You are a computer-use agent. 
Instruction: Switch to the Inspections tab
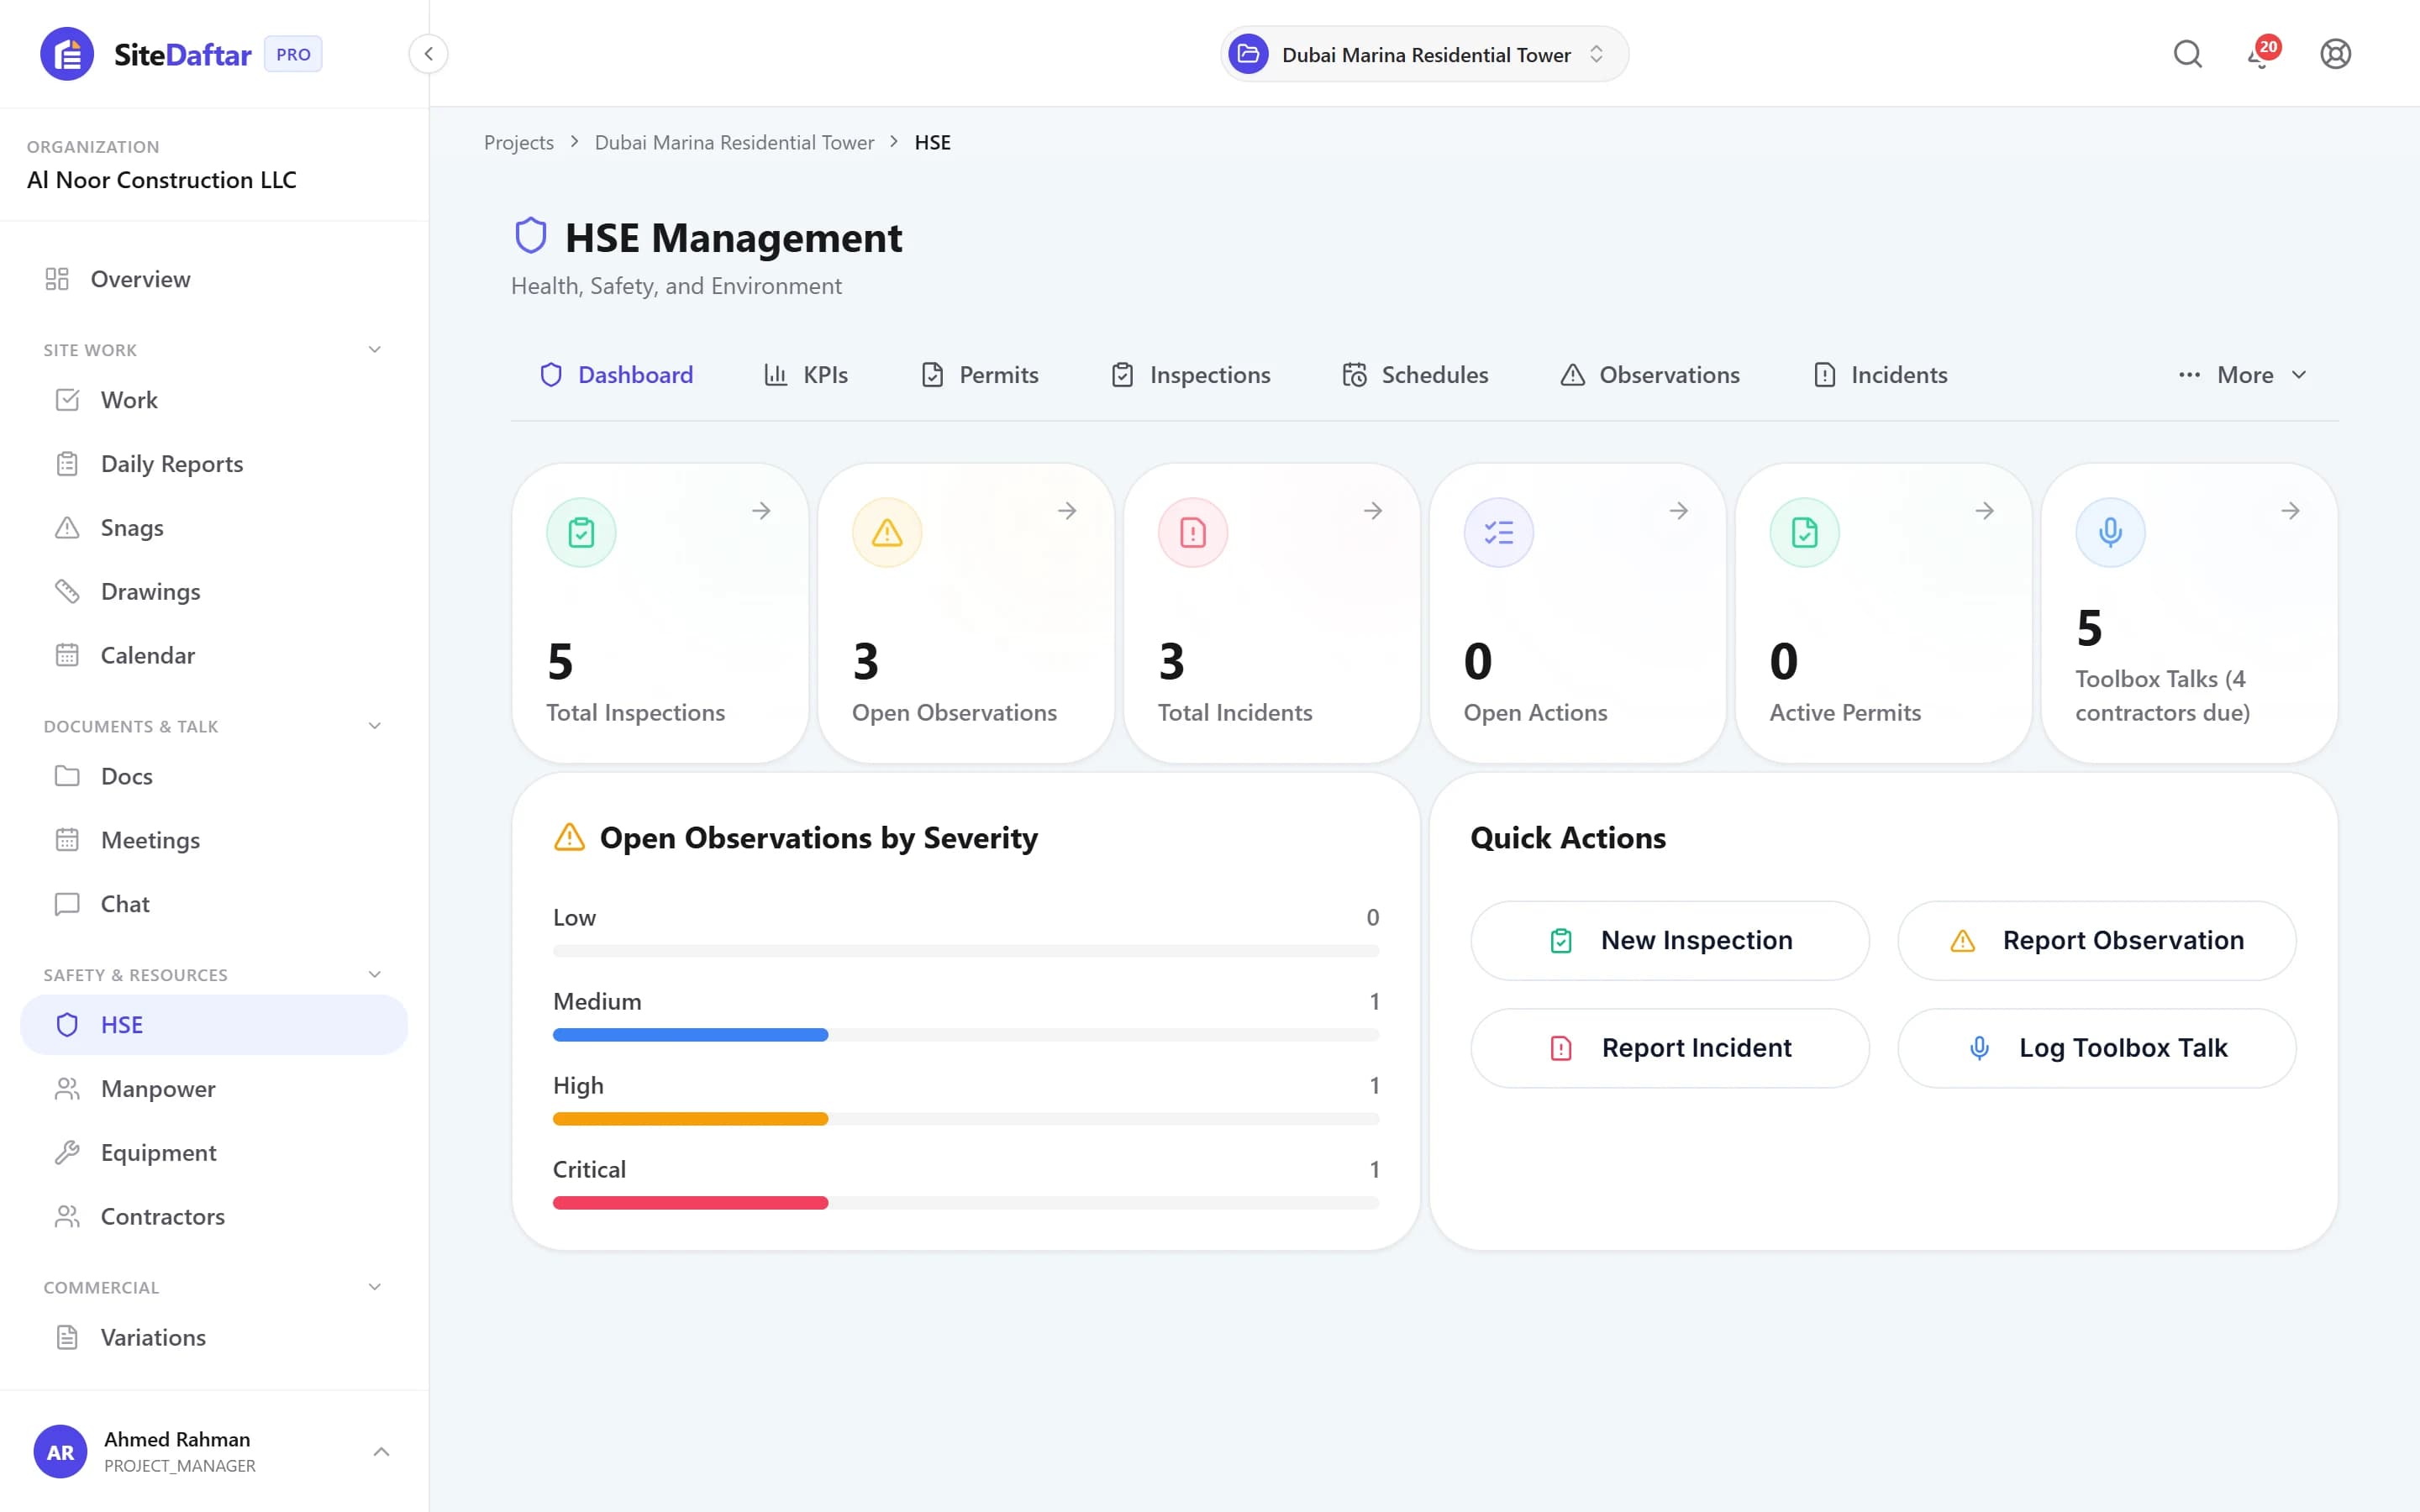tap(1191, 375)
